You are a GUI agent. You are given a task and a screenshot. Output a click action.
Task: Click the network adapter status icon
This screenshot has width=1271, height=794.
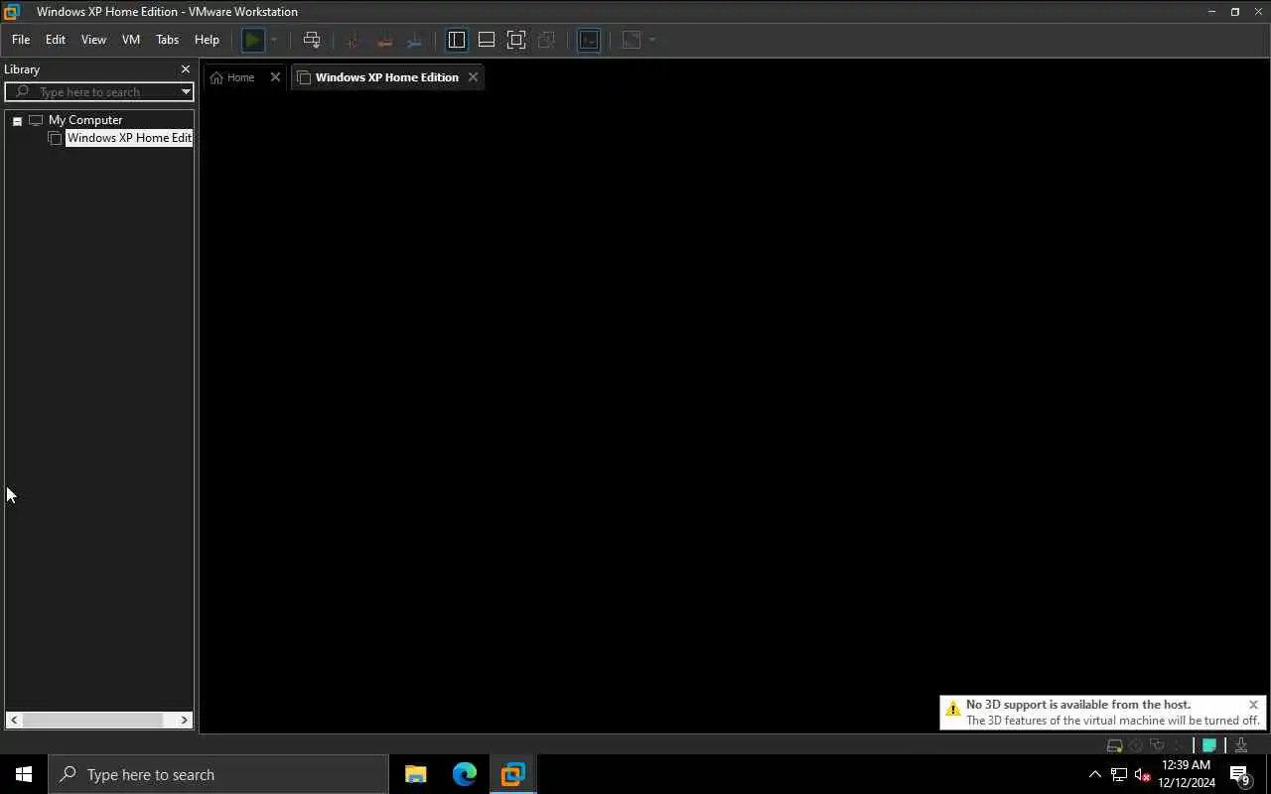[x=1157, y=745]
